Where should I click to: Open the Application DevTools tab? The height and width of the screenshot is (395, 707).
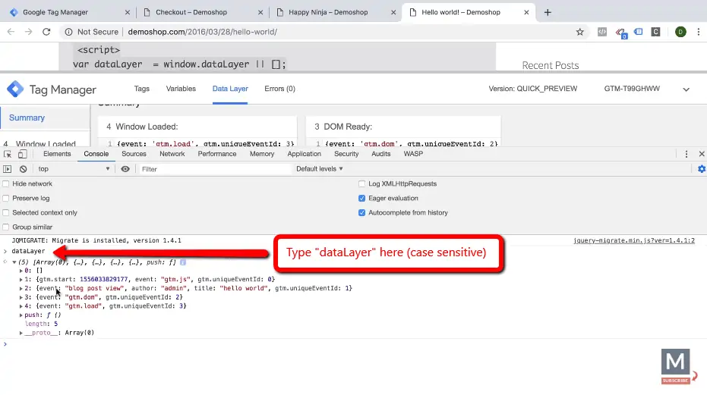point(304,154)
